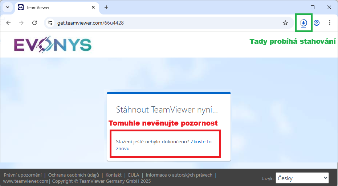View site information icon in address bar
Image resolution: width=338 pixels, height=186 pixels.
(x=50, y=23)
